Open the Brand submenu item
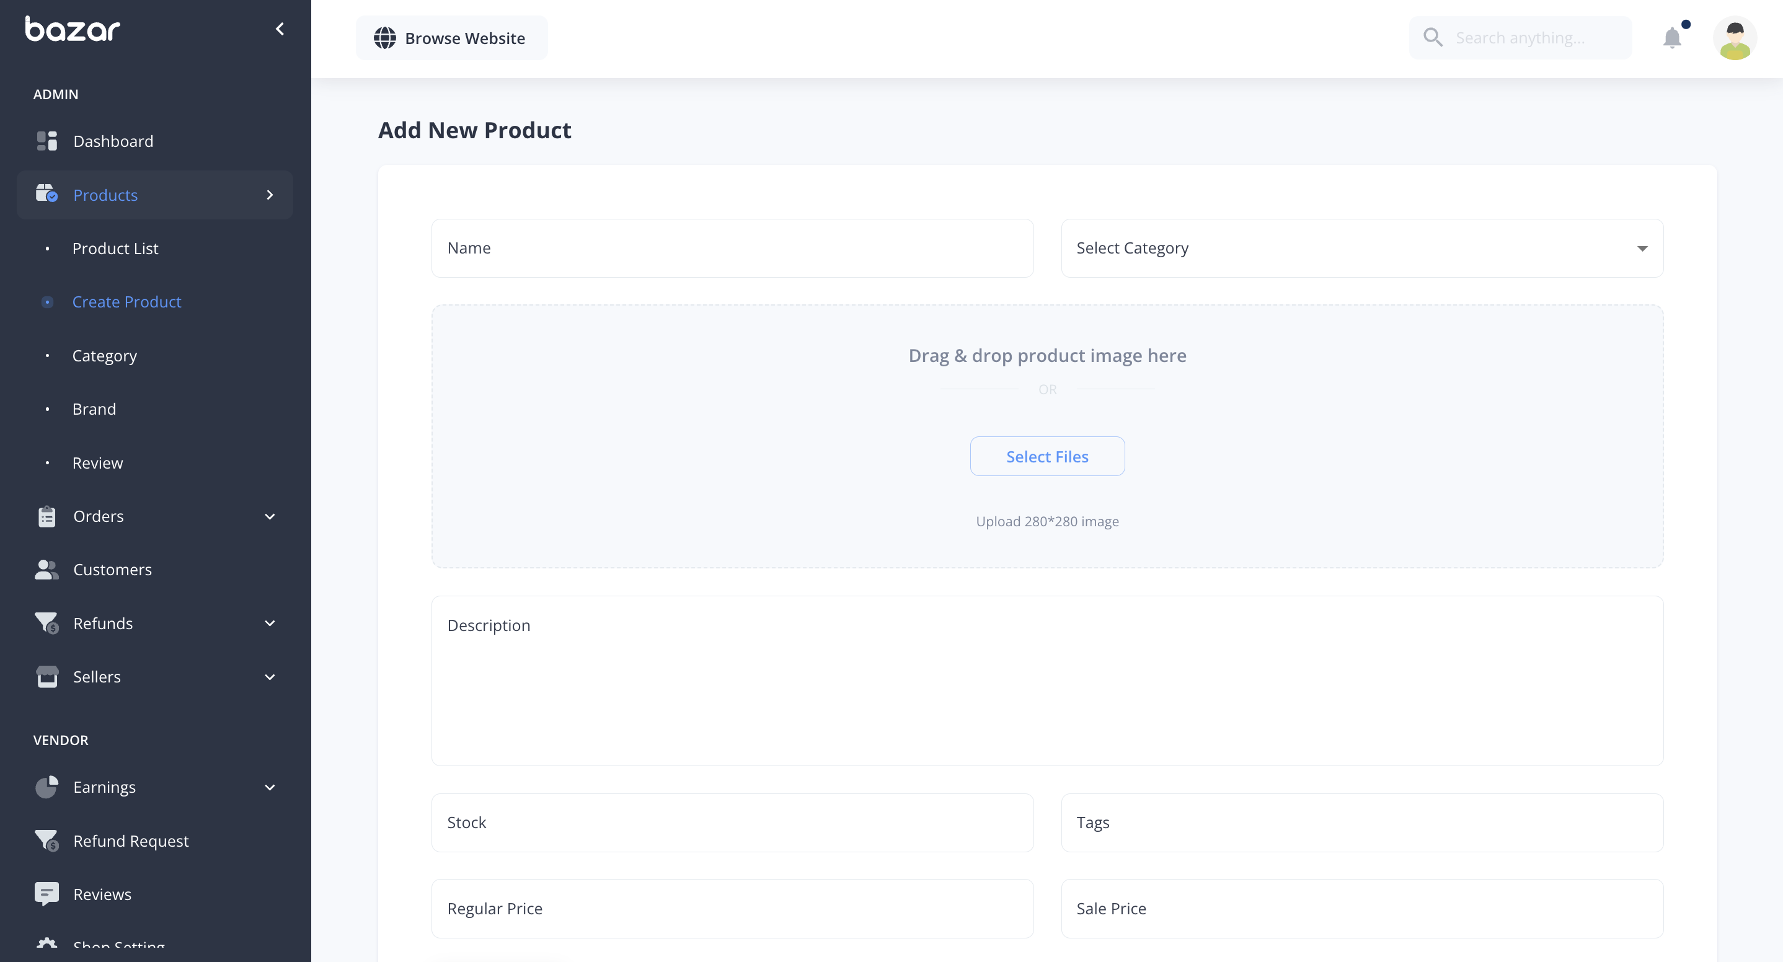 pos(94,409)
